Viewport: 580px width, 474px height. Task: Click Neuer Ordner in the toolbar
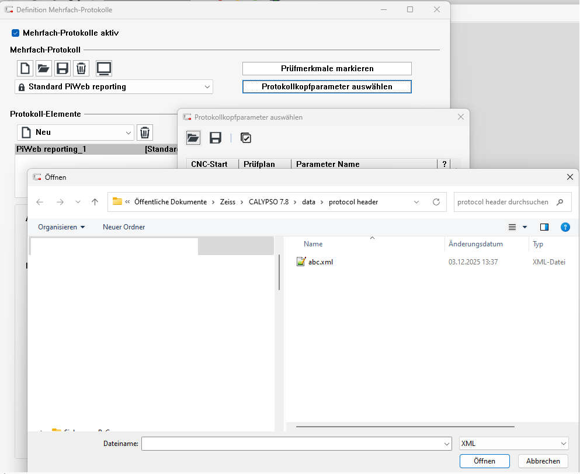tap(124, 227)
